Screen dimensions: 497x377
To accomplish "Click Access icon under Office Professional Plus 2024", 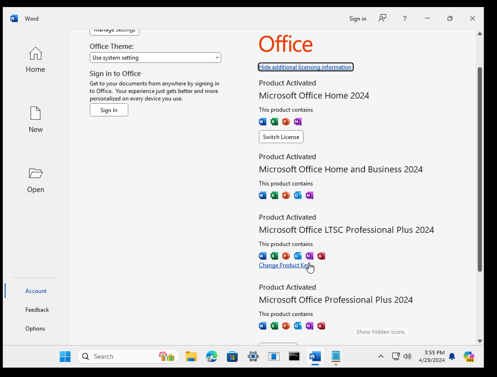I will tap(321, 326).
